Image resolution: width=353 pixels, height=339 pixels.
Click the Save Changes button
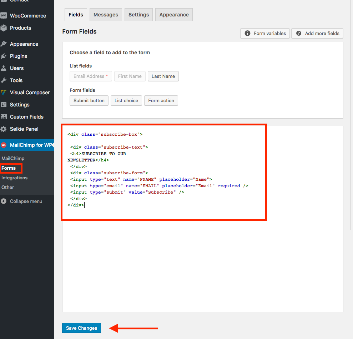tap(81, 328)
